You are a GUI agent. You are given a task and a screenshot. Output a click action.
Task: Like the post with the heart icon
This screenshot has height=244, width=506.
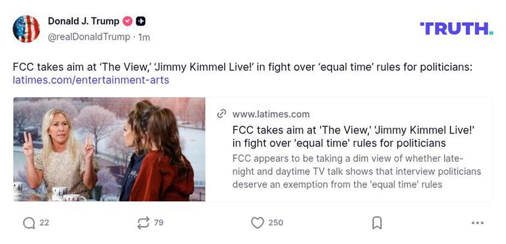tap(257, 223)
